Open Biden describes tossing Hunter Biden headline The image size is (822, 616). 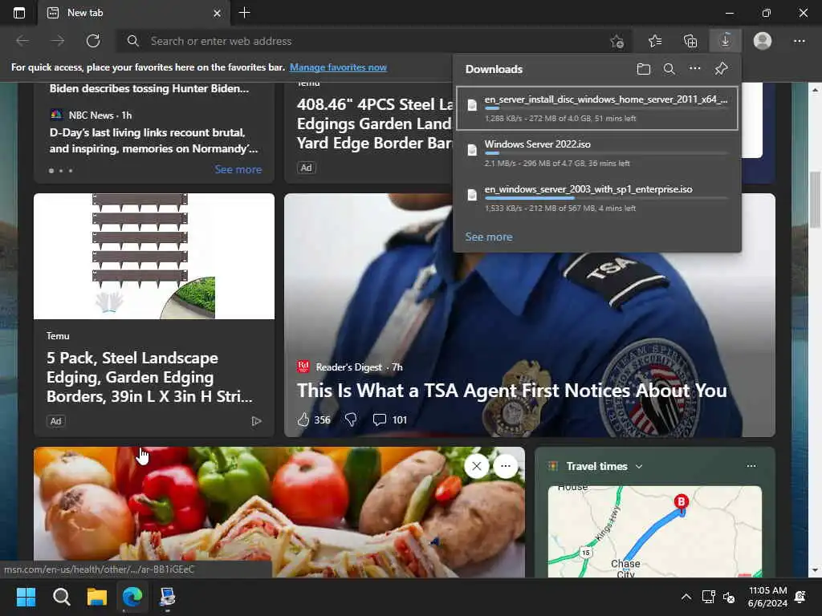tap(149, 88)
